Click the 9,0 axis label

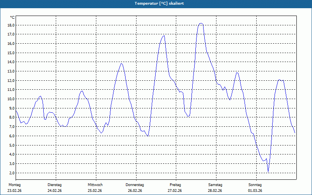[12, 108]
